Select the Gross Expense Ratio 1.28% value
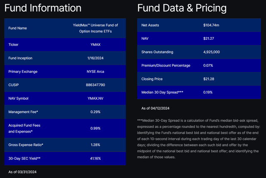This screenshot has height=178, width=266. (96, 144)
